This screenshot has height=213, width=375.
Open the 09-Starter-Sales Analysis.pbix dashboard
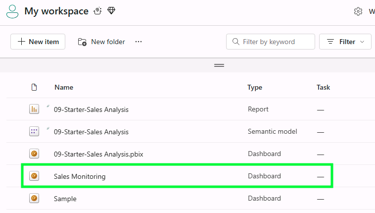[x=98, y=154]
